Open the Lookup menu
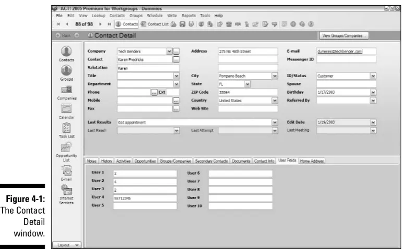The width and height of the screenshot is (405, 250). [x=99, y=16]
